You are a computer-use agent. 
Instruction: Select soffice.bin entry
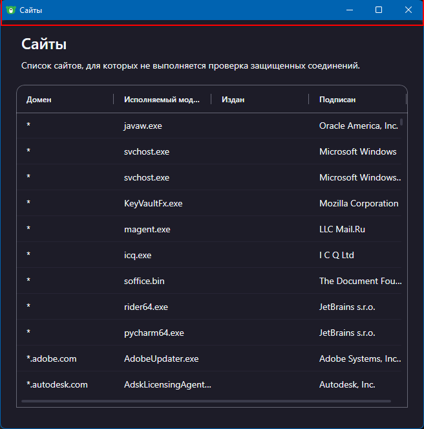coord(144,281)
